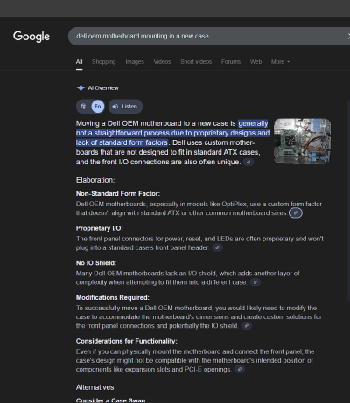Open citation link under No IO Shield

pyautogui.click(x=255, y=282)
